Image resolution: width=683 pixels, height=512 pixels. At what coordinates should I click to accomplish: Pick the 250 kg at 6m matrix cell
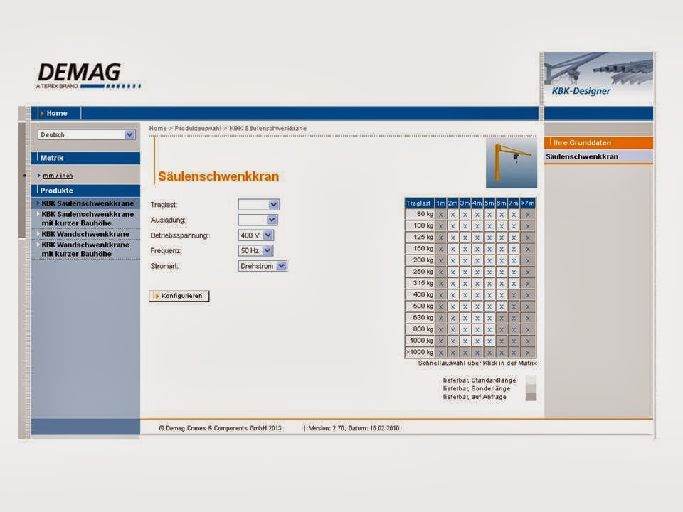point(502,272)
